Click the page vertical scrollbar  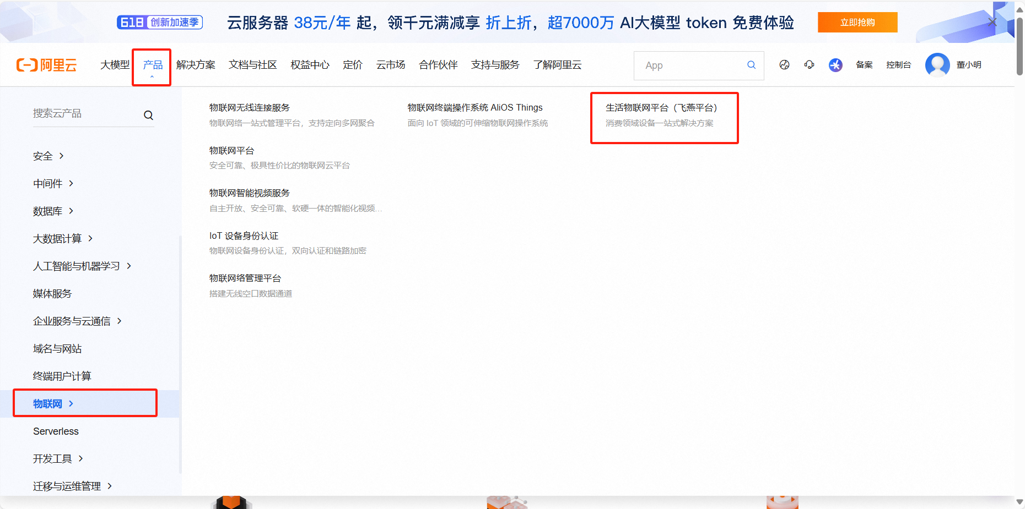tap(1019, 47)
